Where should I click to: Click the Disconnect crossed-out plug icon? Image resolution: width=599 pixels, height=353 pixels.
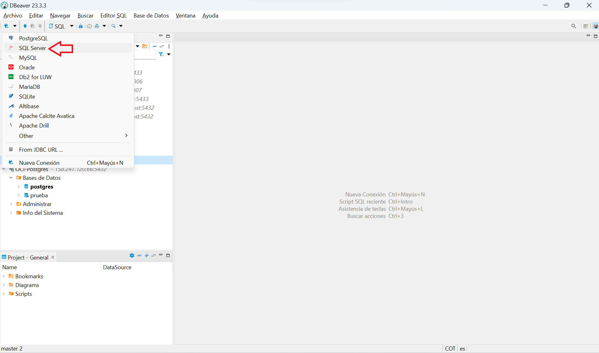pyautogui.click(x=40, y=26)
